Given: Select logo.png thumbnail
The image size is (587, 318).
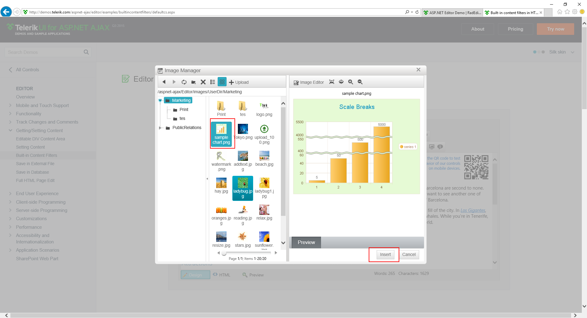Looking at the screenshot, I should 264,109.
